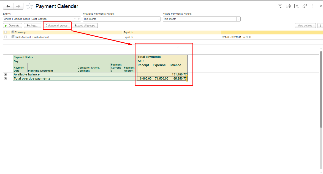Enable the Currency filter checkbox
This screenshot has width=323, height=174.
6,32
